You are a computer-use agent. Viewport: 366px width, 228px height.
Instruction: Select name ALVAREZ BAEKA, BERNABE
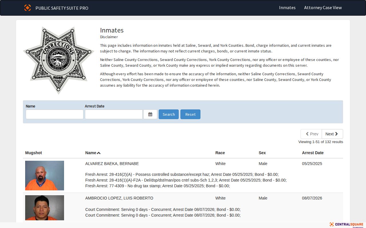pyautogui.click(x=112, y=164)
